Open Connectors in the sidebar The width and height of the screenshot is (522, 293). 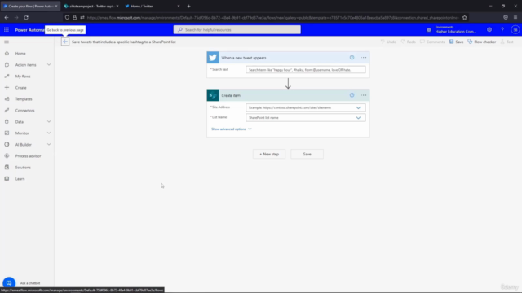(x=24, y=111)
